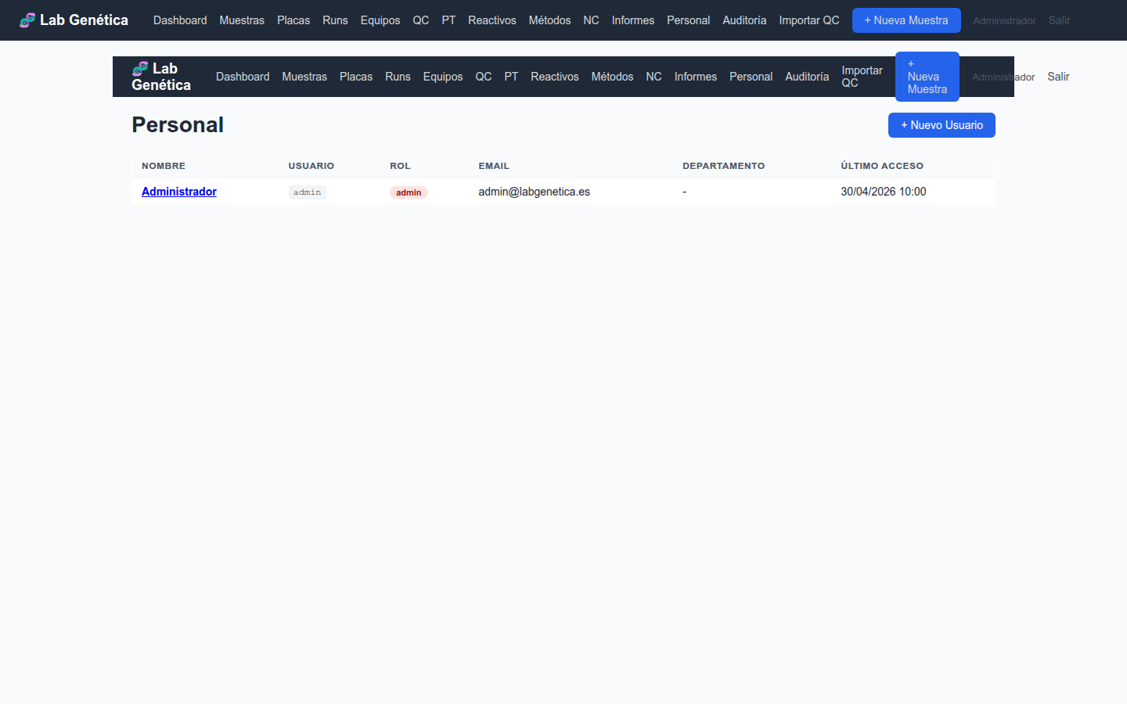The height and width of the screenshot is (704, 1127).
Task: Open Importar QC in the second navigation bar
Action: 862,77
